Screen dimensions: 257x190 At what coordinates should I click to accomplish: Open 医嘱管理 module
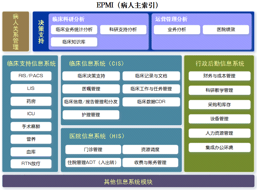[x=91, y=89]
